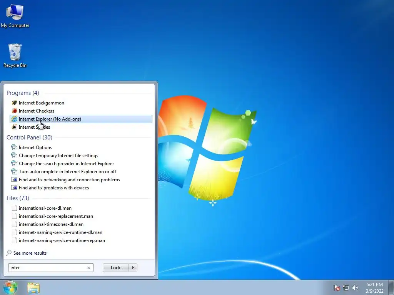Click file icon of internet-naming-service-runtime-rep.man

click(x=14, y=240)
